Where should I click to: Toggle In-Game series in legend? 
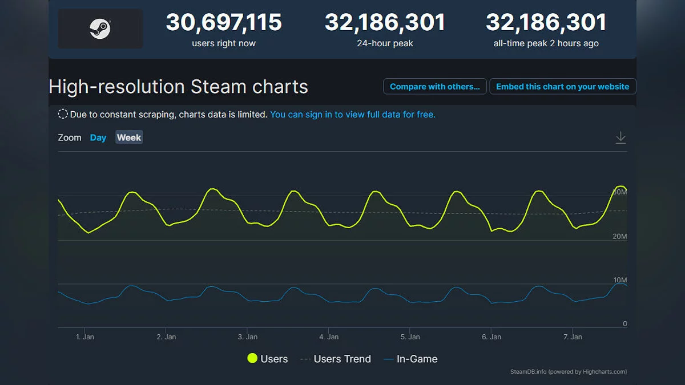coord(410,359)
